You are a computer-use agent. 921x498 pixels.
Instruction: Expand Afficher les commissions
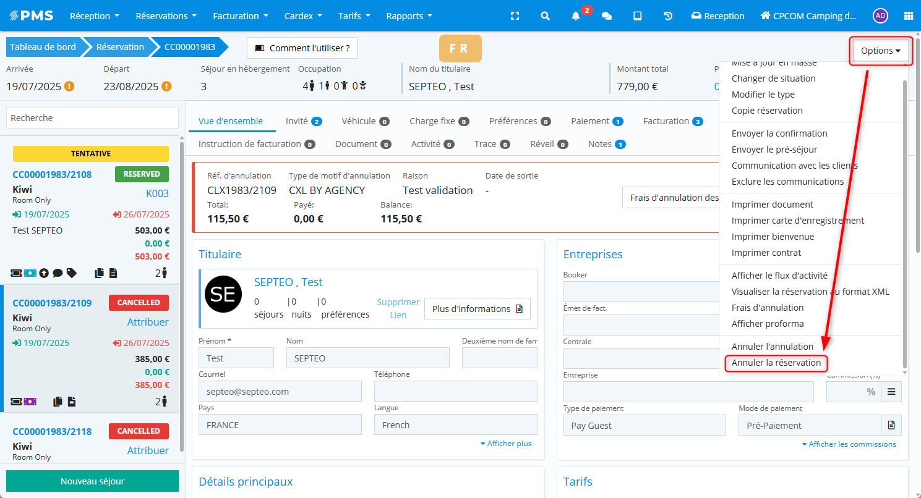(849, 444)
